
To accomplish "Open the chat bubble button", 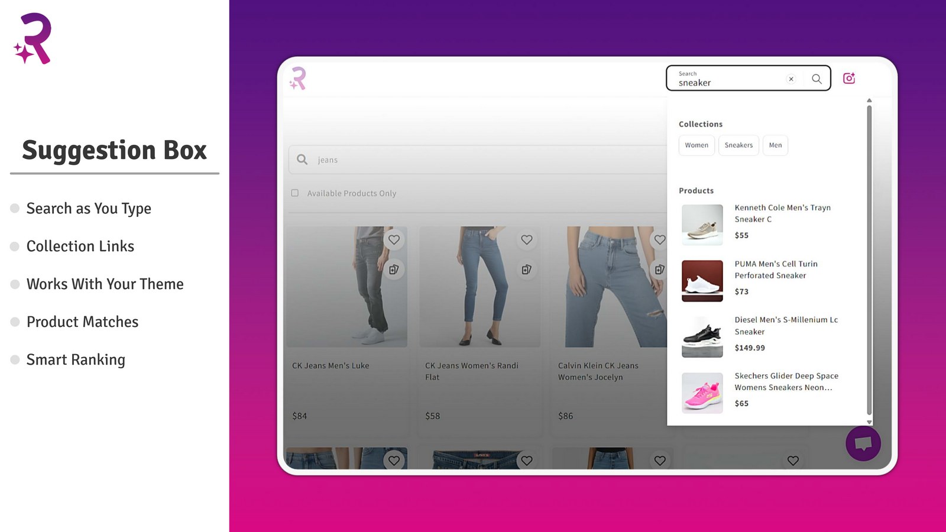I will 863,443.
